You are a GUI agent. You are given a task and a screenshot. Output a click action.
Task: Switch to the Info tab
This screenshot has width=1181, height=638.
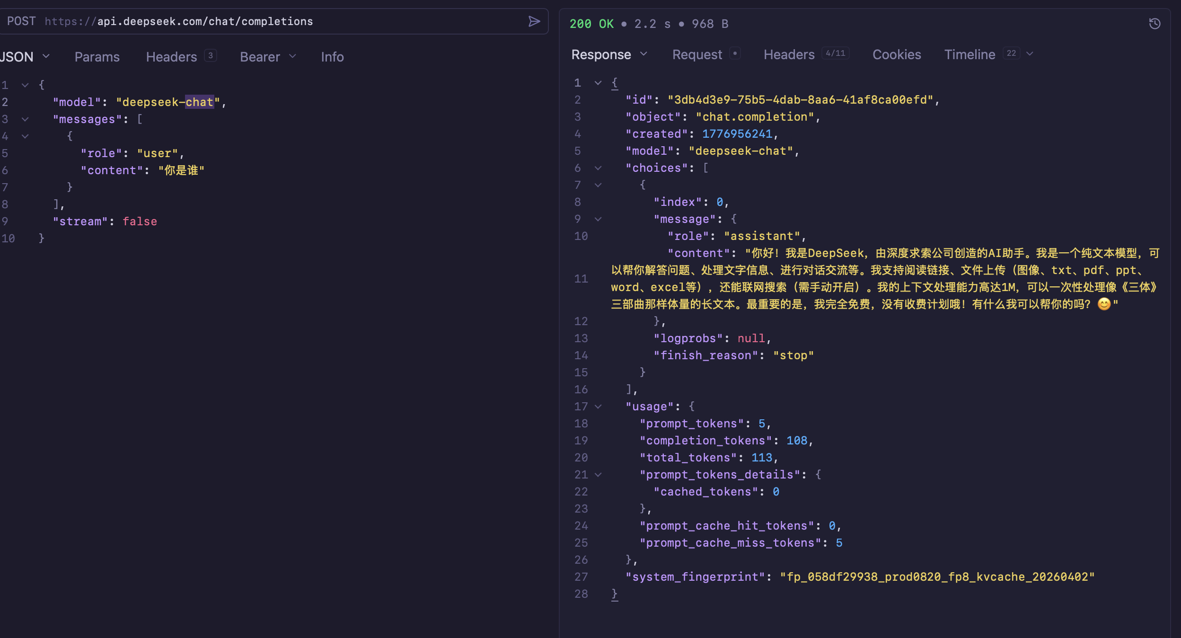332,57
